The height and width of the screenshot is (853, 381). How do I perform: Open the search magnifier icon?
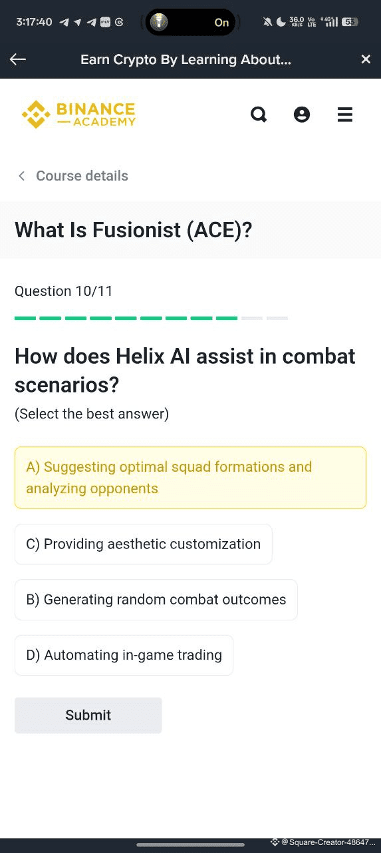[x=259, y=115]
